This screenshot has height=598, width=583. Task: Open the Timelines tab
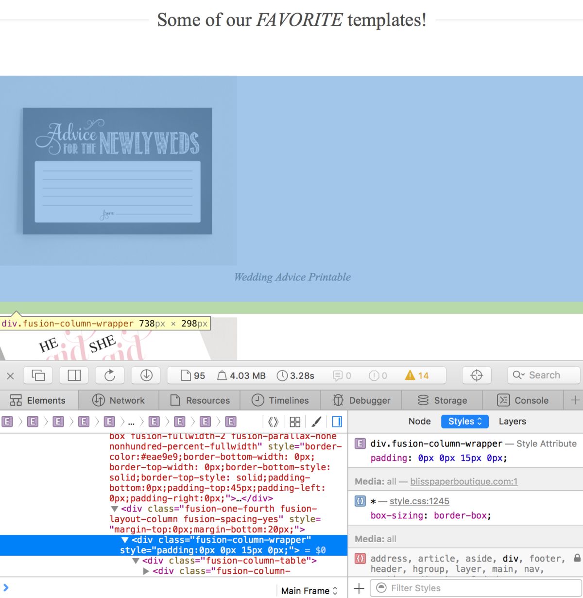click(280, 400)
